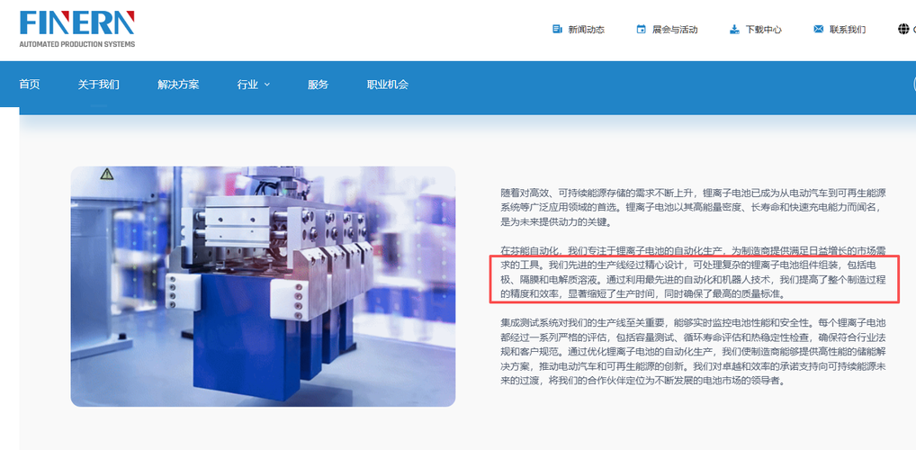The width and height of the screenshot is (916, 450).
Task: Follow the 展会与活动 link
Action: 675,29
